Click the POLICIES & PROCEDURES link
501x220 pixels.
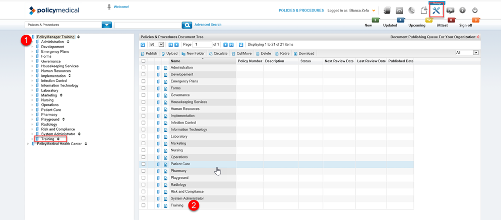point(301,11)
